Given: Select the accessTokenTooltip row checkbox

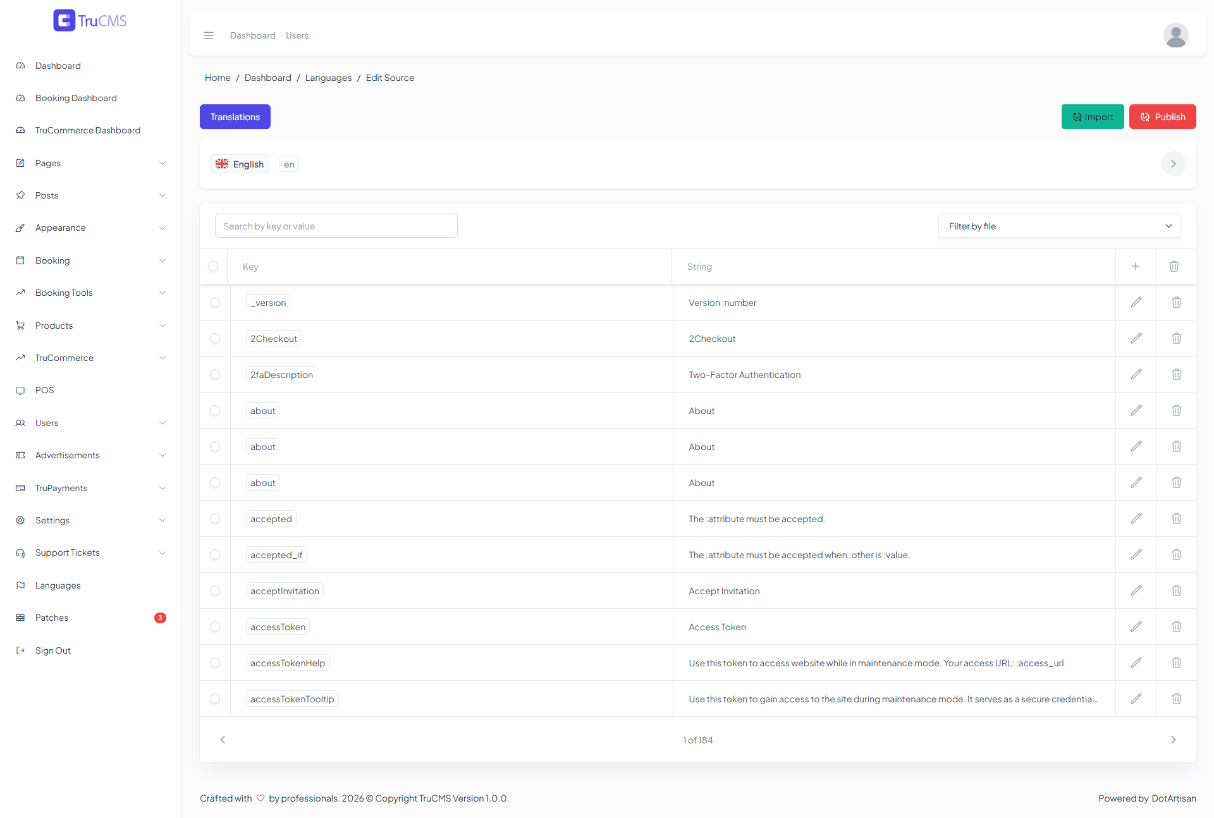Looking at the screenshot, I should coord(215,699).
